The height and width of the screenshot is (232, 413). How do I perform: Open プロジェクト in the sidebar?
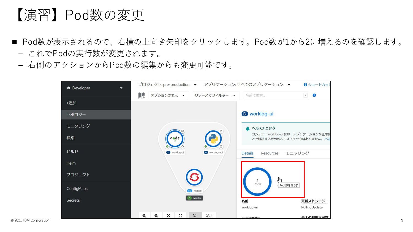pos(78,175)
